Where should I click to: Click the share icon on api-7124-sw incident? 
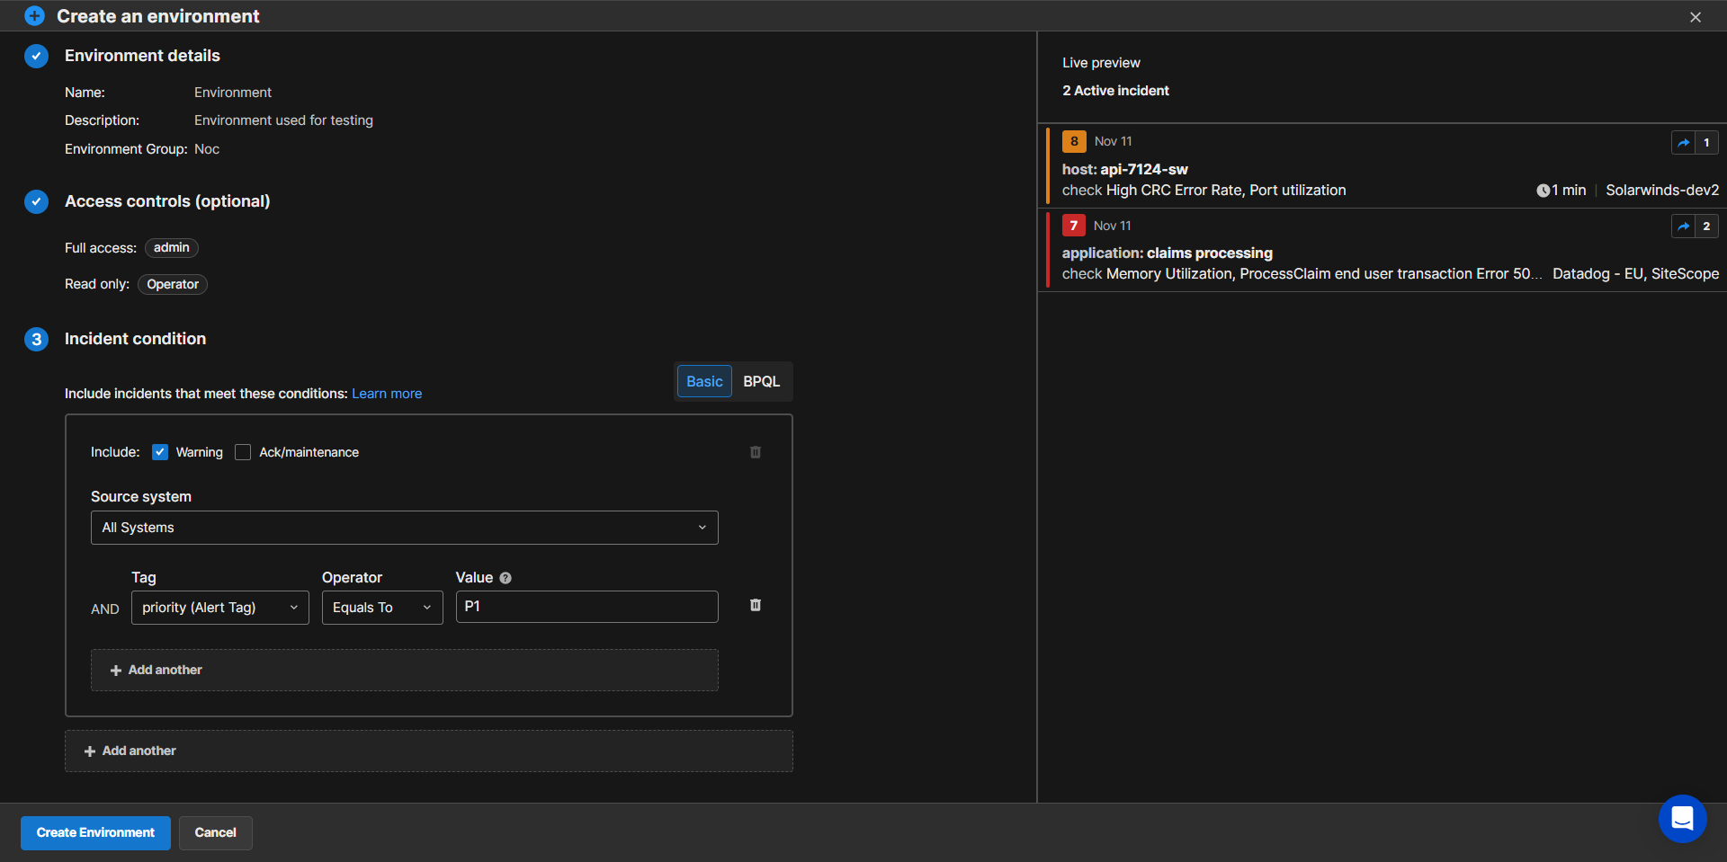(1683, 142)
